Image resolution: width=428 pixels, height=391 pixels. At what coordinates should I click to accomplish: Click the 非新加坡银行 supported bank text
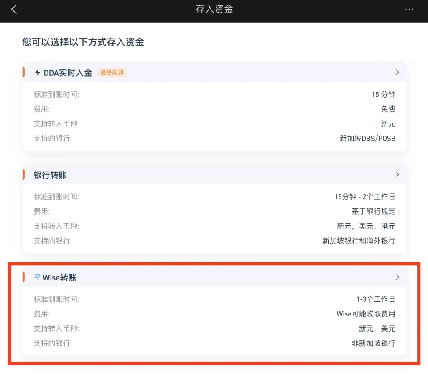click(x=373, y=343)
